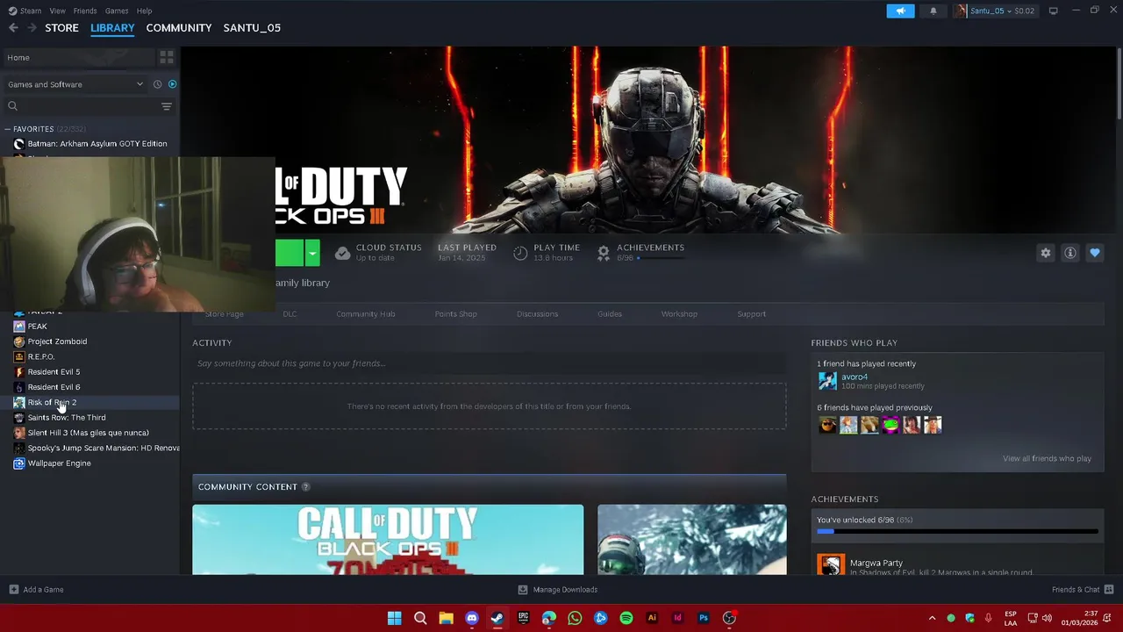Go back with the left arrow

(13, 28)
